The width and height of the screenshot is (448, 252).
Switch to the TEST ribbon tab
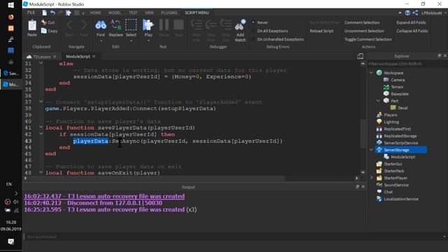(x=133, y=13)
